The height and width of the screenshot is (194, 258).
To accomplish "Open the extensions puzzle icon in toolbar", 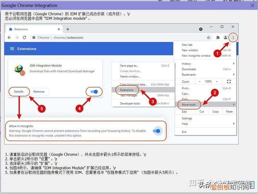I will point(218,38).
